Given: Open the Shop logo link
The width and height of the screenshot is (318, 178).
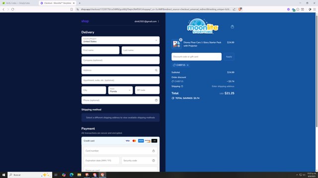Looking at the screenshot, I should point(85,21).
